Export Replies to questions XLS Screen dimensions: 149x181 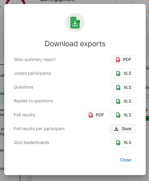[x=124, y=101]
